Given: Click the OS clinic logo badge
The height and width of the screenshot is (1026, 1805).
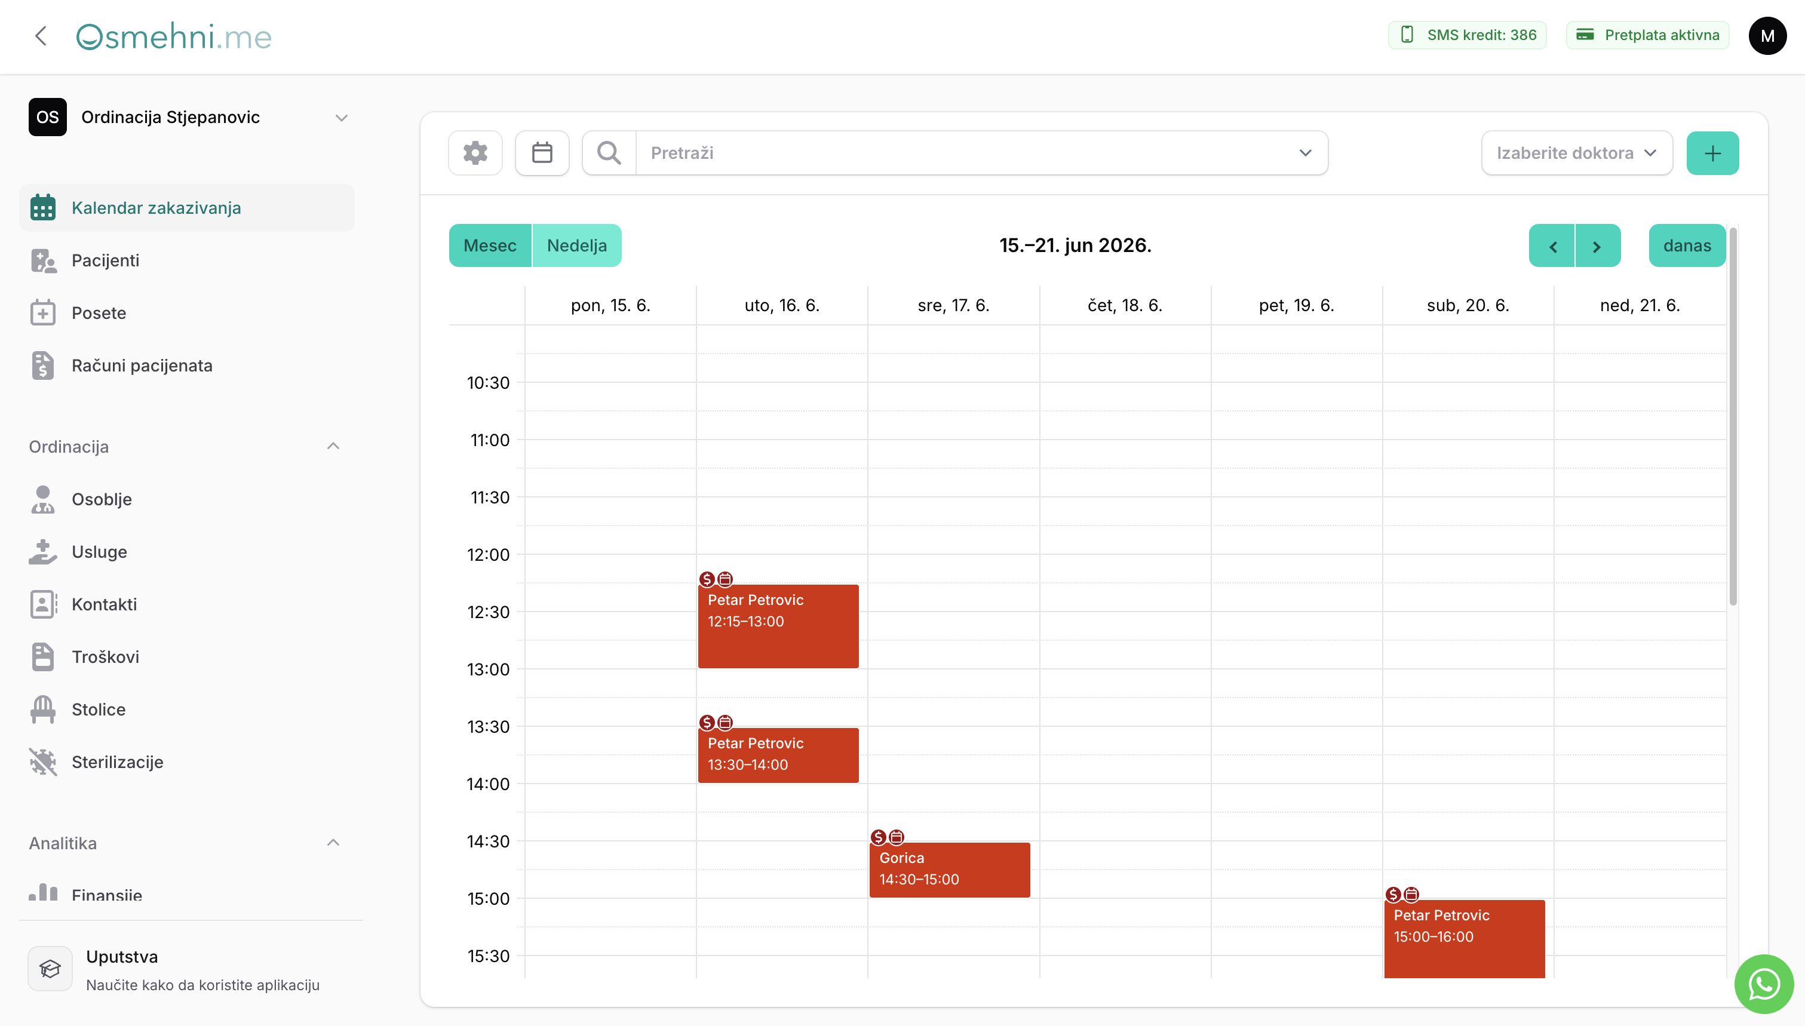Looking at the screenshot, I should [x=47, y=117].
